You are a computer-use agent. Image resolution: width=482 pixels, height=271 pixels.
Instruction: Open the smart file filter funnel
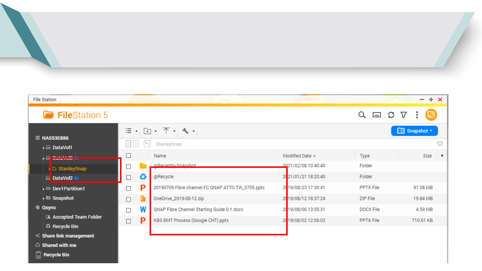point(404,115)
